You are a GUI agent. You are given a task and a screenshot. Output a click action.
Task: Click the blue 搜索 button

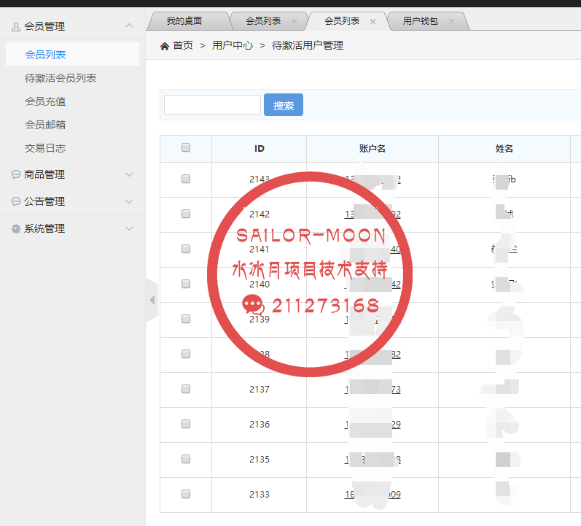tap(284, 104)
